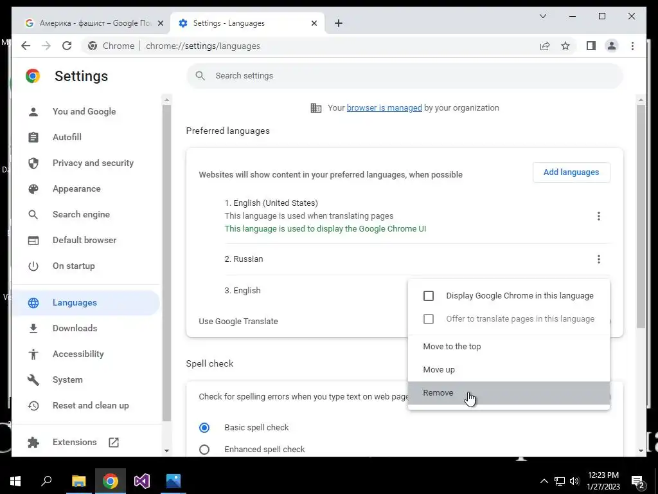The width and height of the screenshot is (658, 494).
Task: Reload the page with the refresh icon
Action: coord(67,46)
